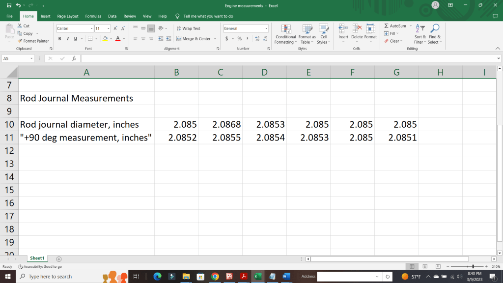Click the Save icon in title bar

coord(9,5)
